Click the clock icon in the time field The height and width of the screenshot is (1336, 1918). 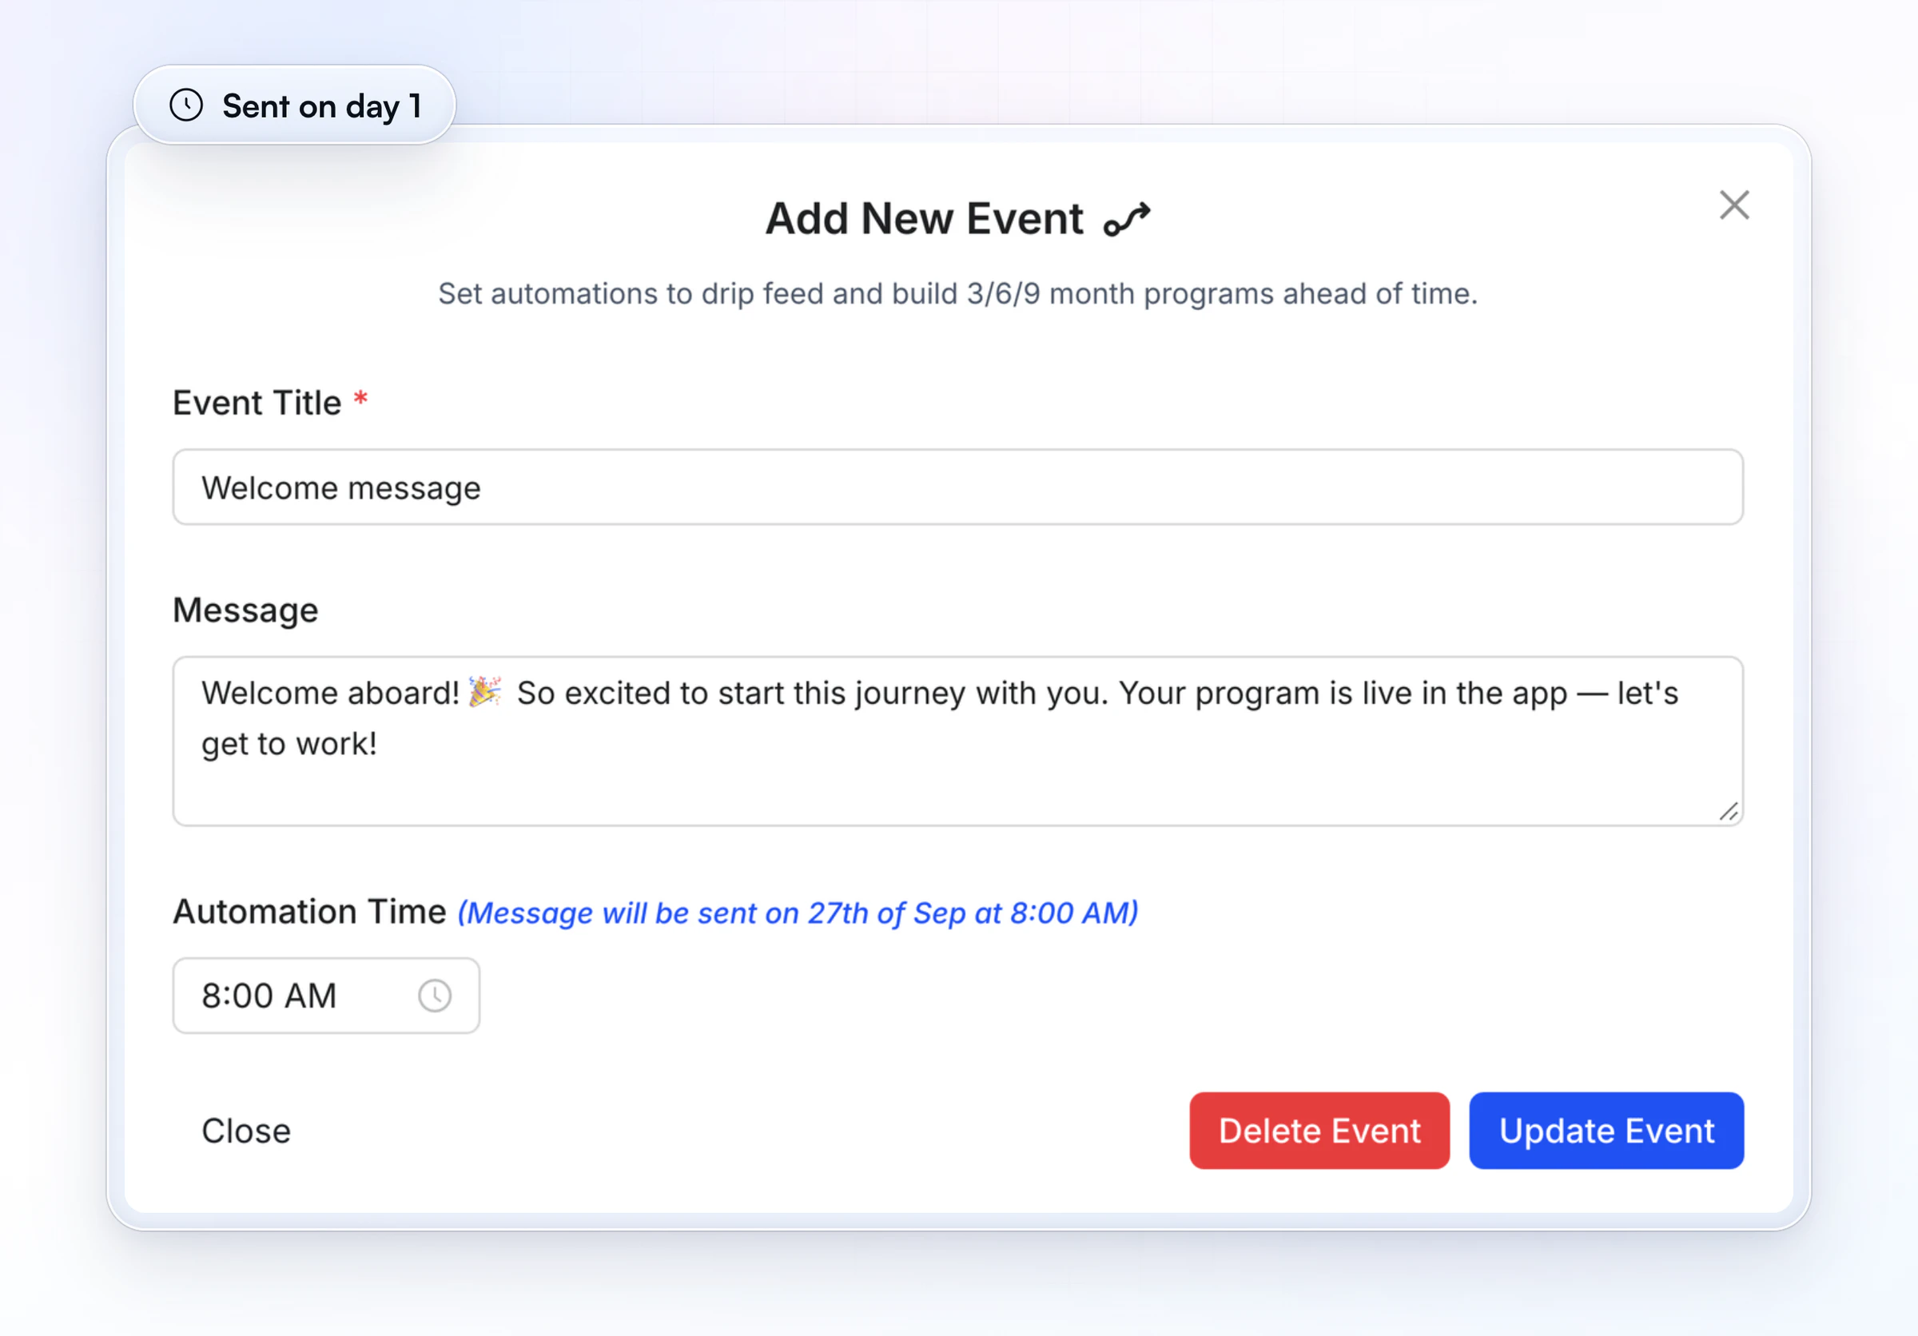coord(435,996)
